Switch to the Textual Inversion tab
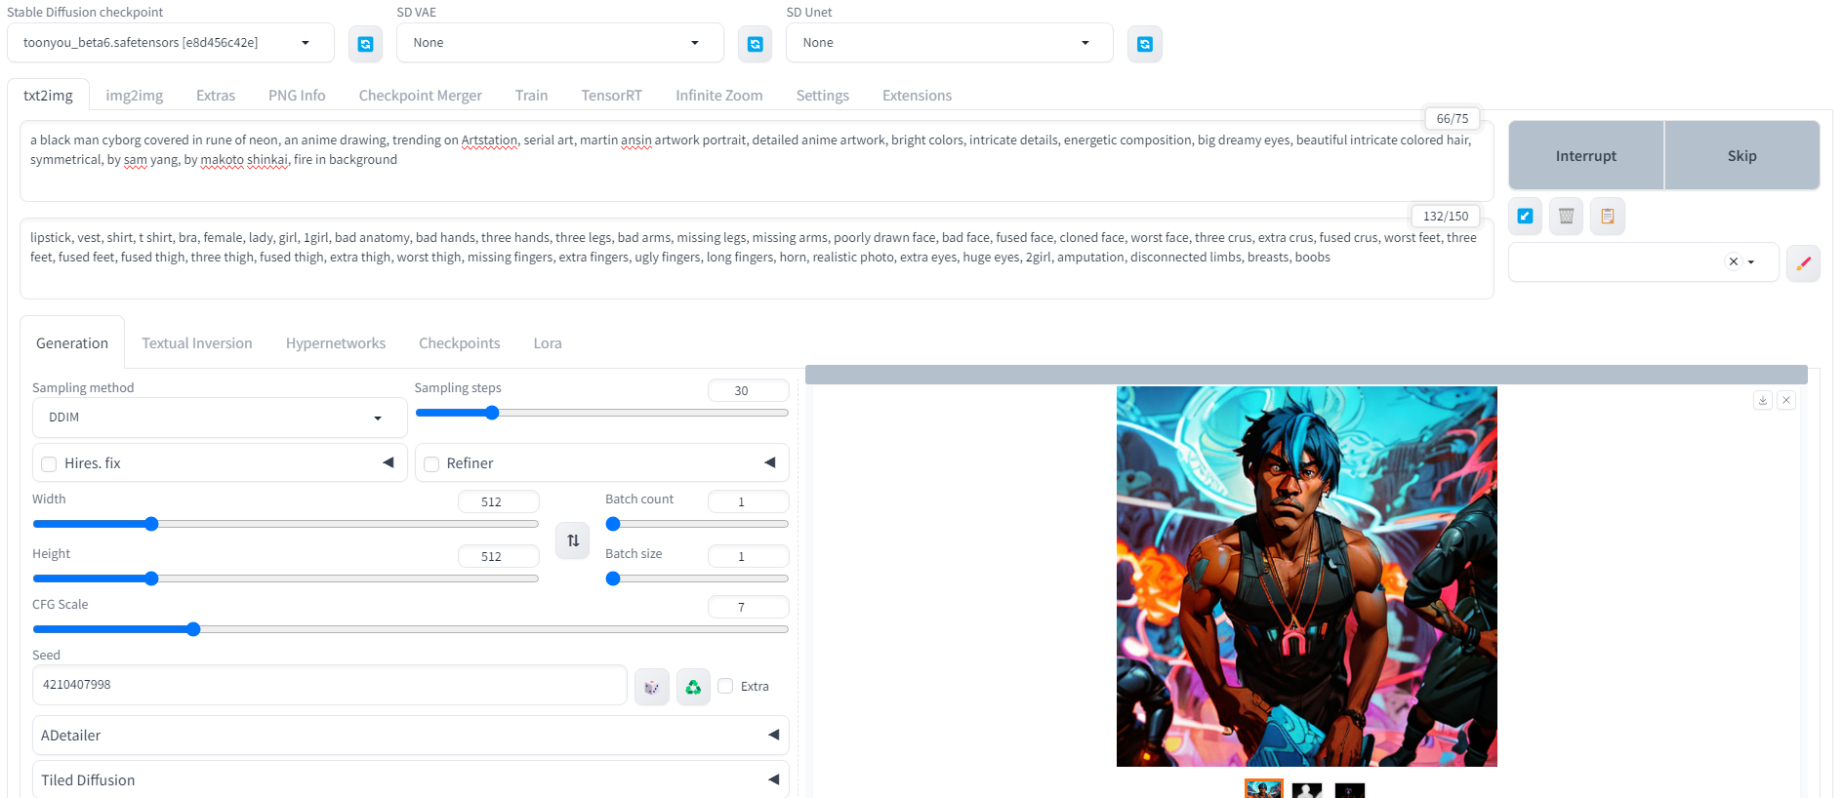The width and height of the screenshot is (1843, 798). (x=197, y=343)
